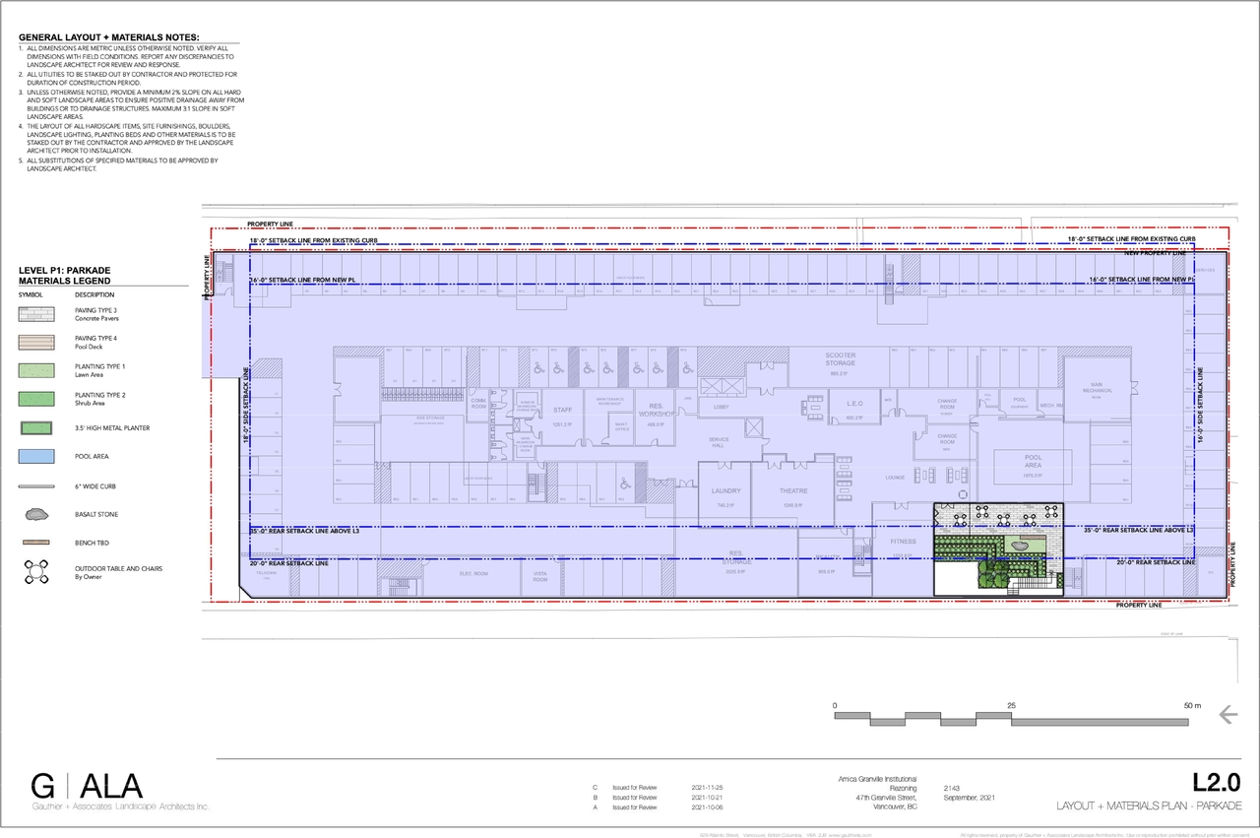Click the "GENERAL LAYOUT + MATERIALS NOTES:" heading
The image size is (1260, 838).
pyautogui.click(x=109, y=37)
